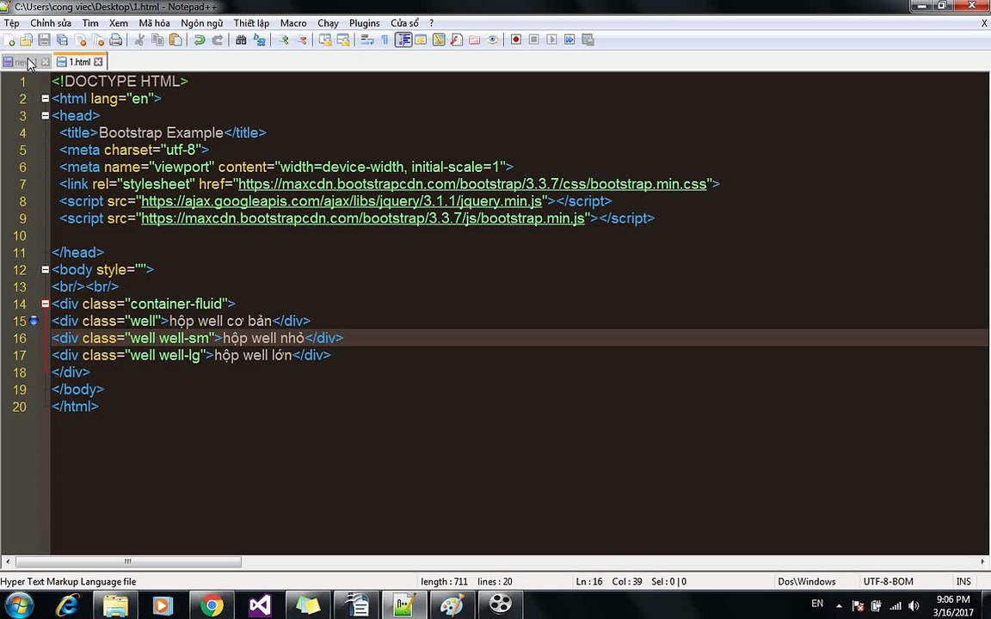Collapse the body tag fold on line 12

(45, 270)
